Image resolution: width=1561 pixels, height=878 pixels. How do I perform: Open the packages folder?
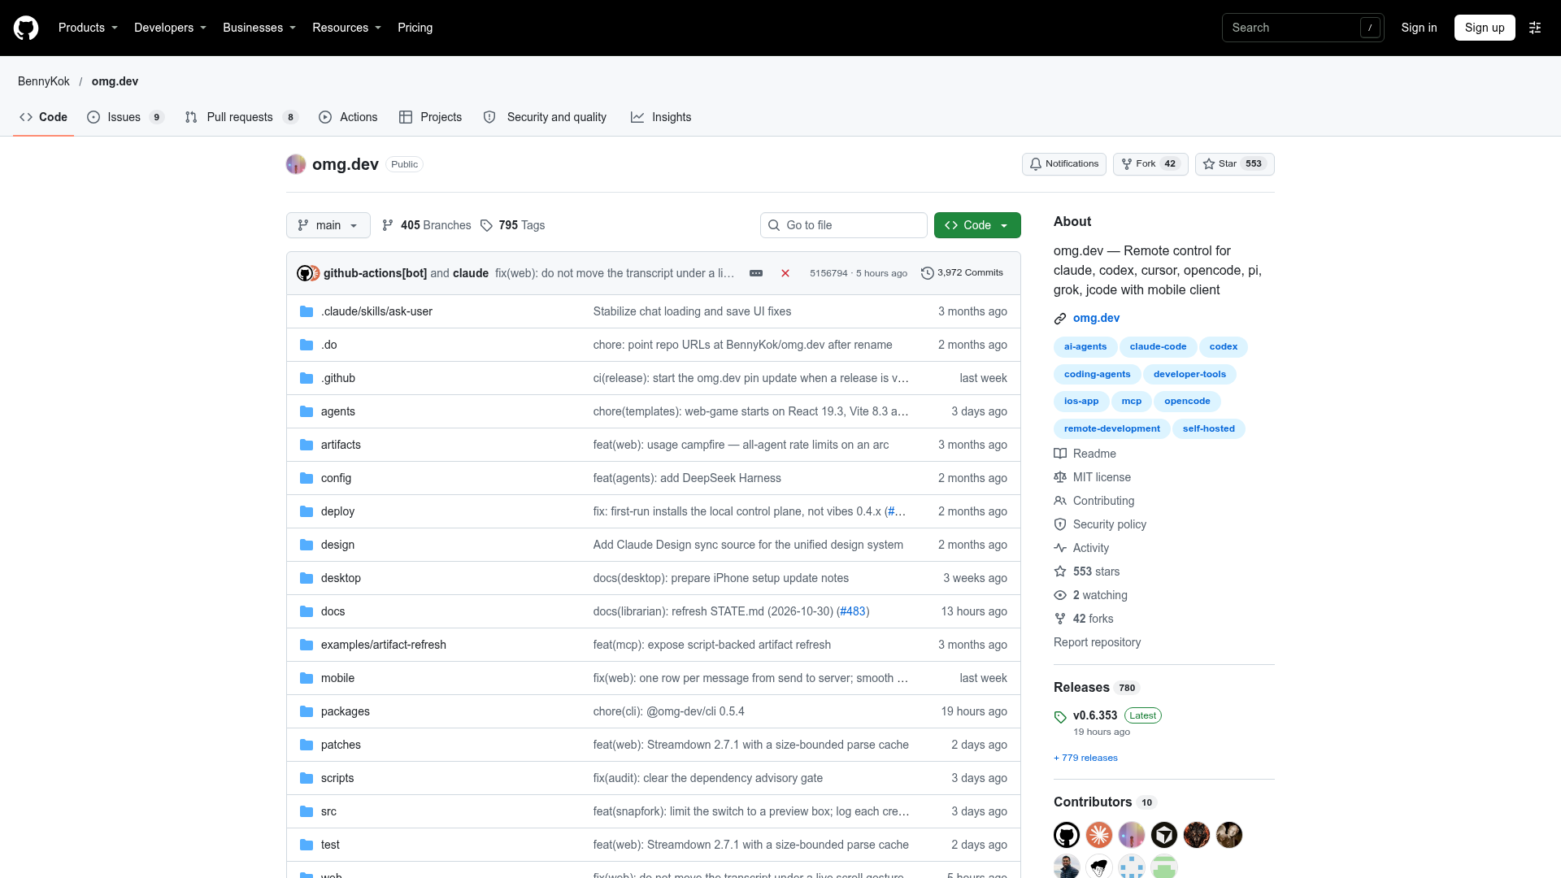coord(345,711)
